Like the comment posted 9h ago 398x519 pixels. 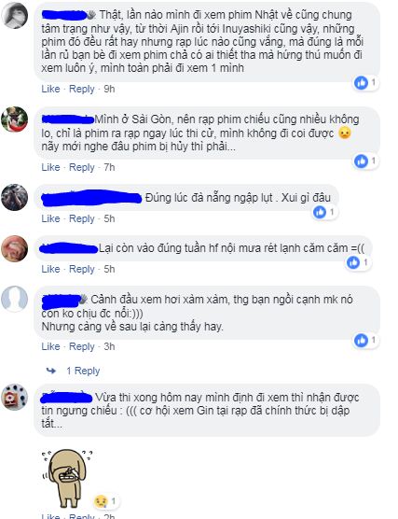pyautogui.click(x=50, y=89)
